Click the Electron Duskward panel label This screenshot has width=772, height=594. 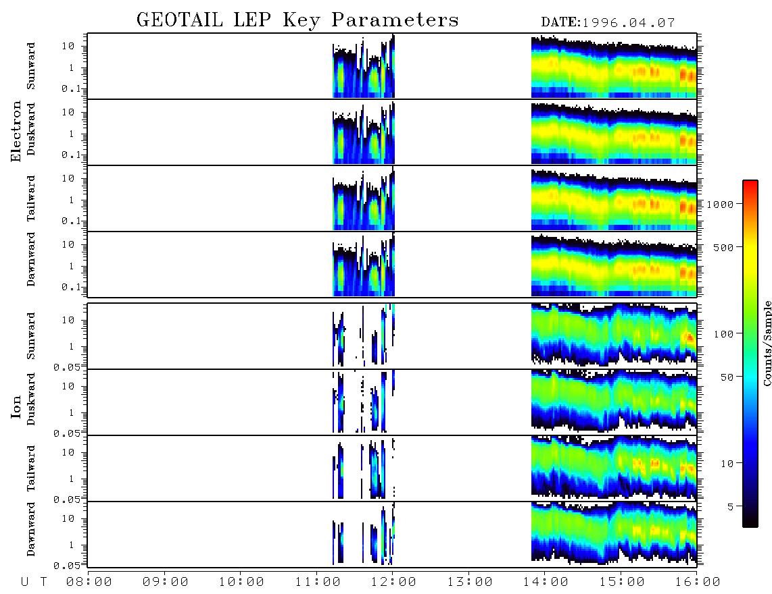tap(31, 129)
